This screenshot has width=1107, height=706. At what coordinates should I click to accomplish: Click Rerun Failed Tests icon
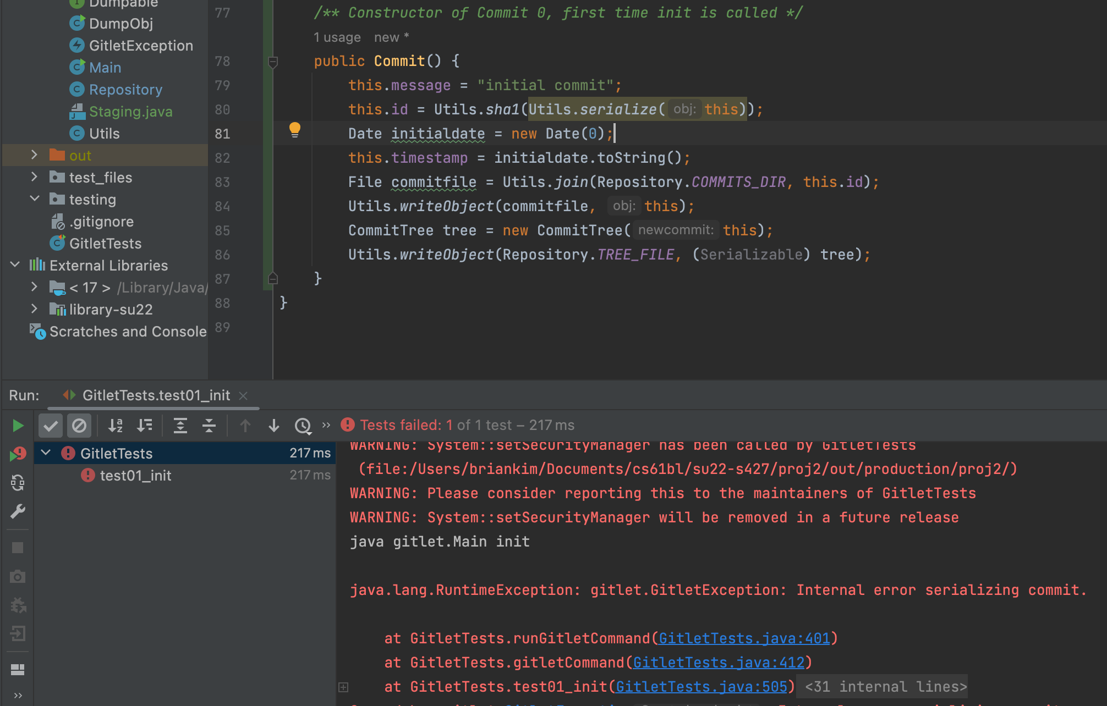(18, 454)
